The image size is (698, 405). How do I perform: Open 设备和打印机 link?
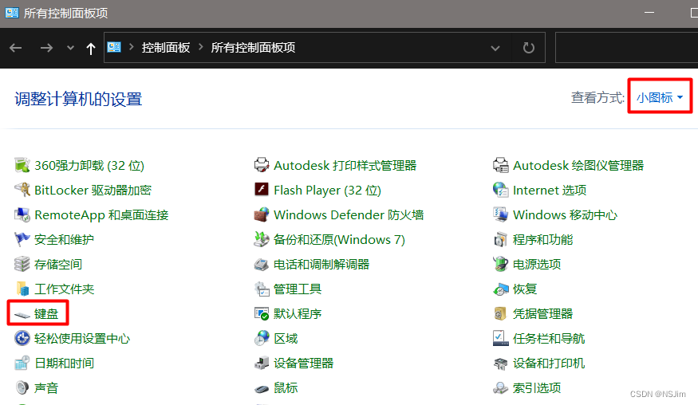coord(549,364)
